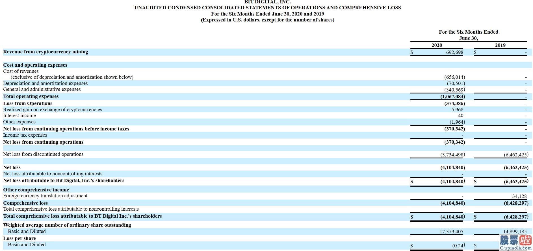Select 'Net loss from continuing operations before income taxes'
This screenshot has height=251, width=533.
66,129
